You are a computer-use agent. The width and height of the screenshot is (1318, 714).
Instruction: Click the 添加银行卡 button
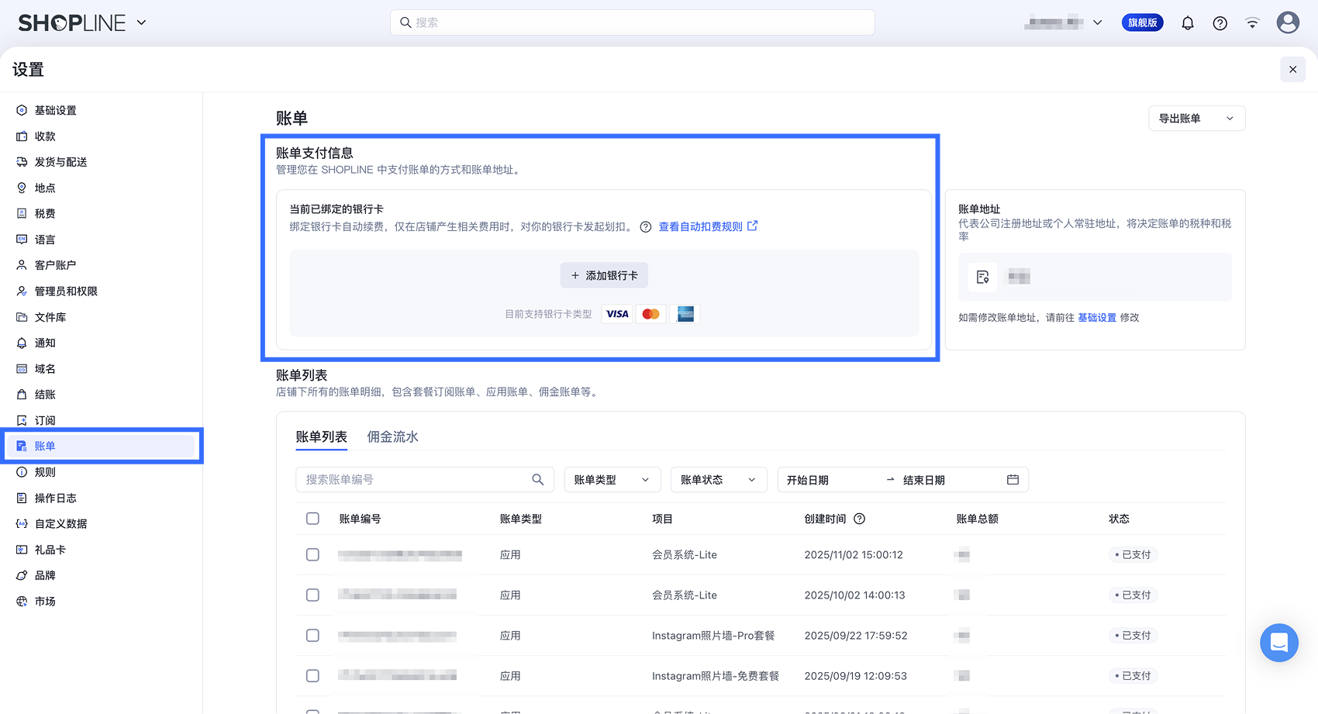[x=604, y=275]
